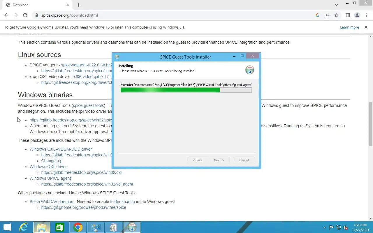
Task: Click the Windows binaries heading
Action: point(45,95)
